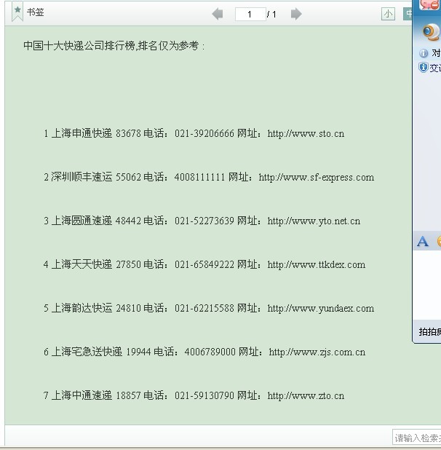Open the www.sto.cn link
Image resolution: width=441 pixels, height=450 pixels.
306,134
